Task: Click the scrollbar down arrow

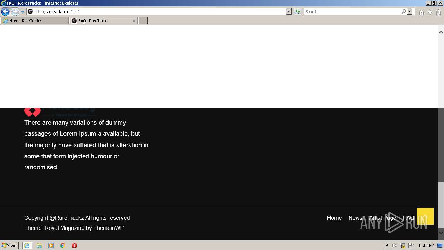Action: [441, 233]
